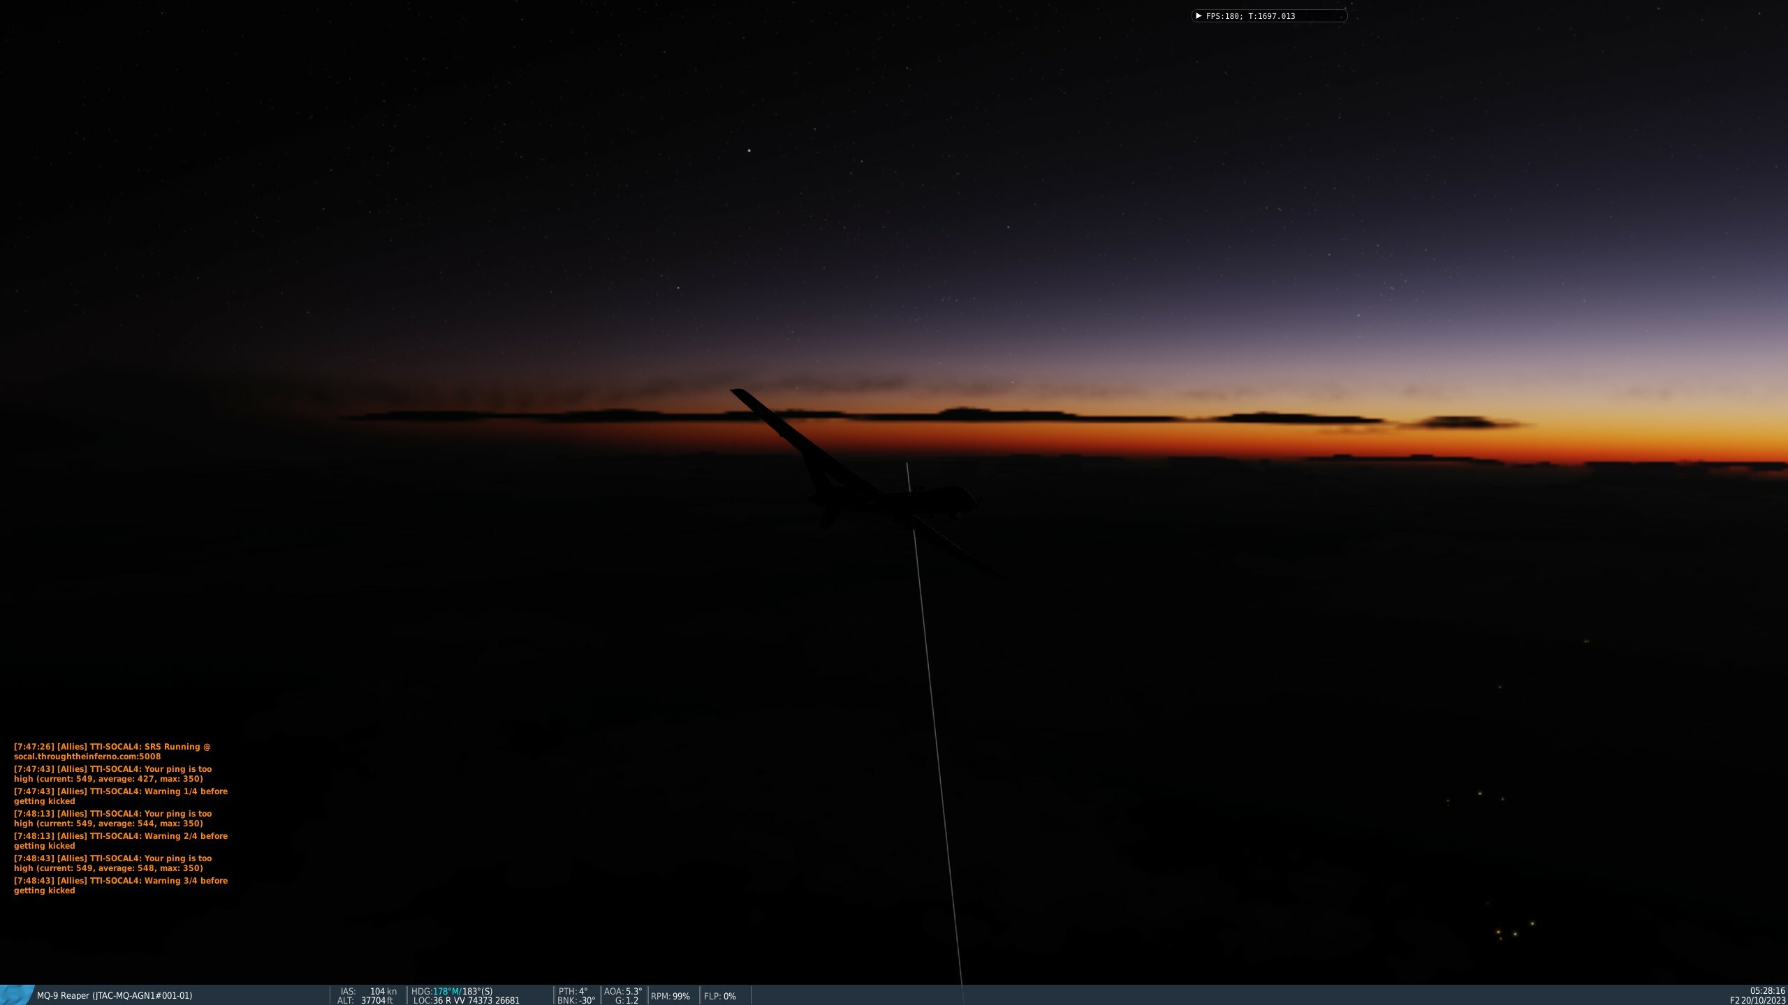Image resolution: width=1788 pixels, height=1005 pixels.
Task: Select the MQ-9 Reaper unit name label
Action: click(115, 996)
